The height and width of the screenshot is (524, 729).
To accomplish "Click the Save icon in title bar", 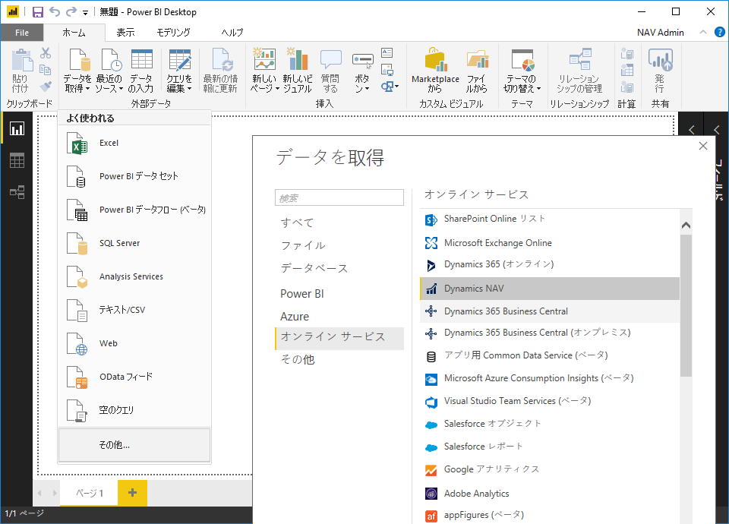I will [38, 11].
